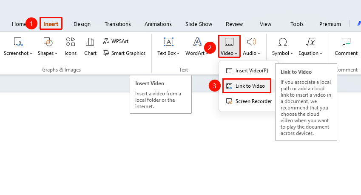
Task: Click the Video icon in ribbon
Action: (229, 42)
